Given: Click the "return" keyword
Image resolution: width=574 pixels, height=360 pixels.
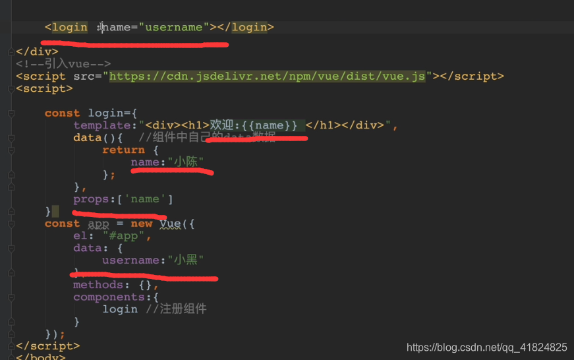Looking at the screenshot, I should pos(123,150).
